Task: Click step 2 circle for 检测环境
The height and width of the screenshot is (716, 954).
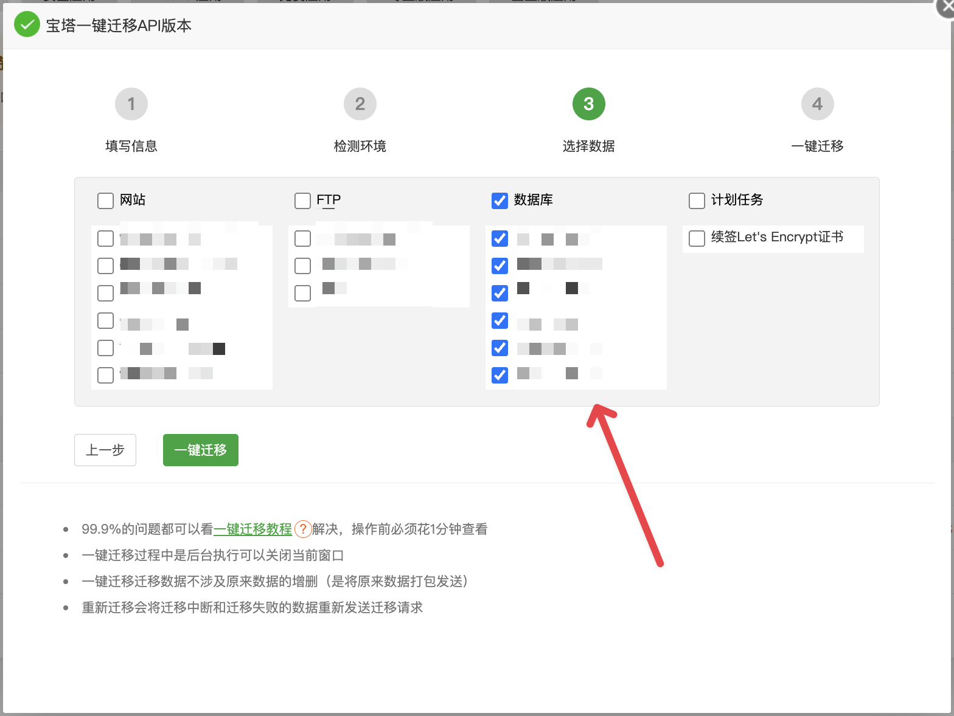Action: pyautogui.click(x=360, y=104)
